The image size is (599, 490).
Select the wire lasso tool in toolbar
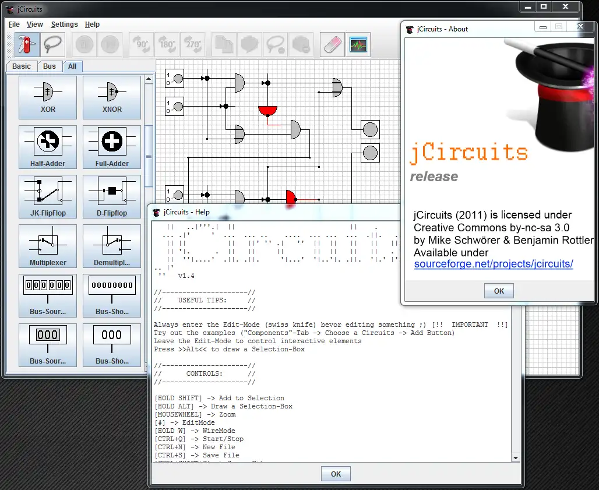coord(52,45)
